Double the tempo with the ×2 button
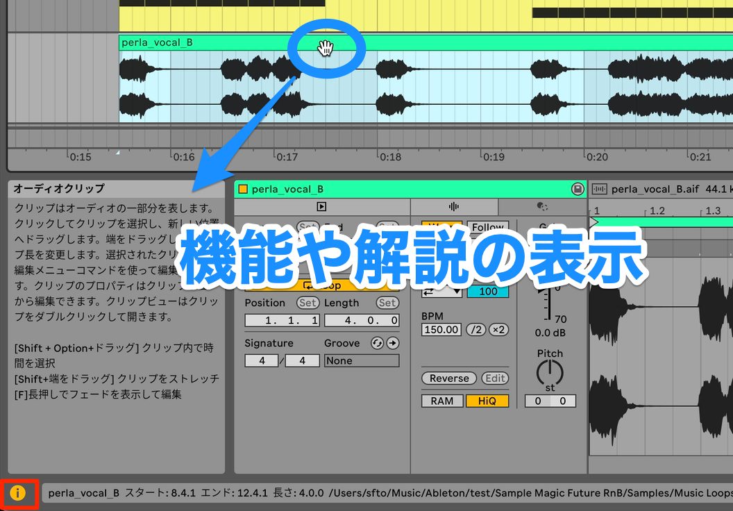This screenshot has height=511, width=733. 499,330
